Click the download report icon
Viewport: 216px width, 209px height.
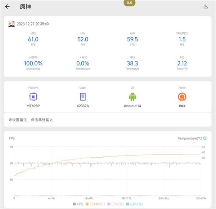click(206, 6)
